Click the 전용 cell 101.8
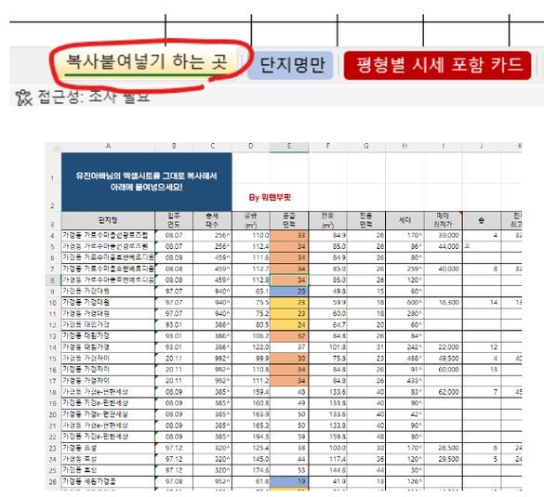The height and width of the screenshot is (497, 544). tap(327, 347)
